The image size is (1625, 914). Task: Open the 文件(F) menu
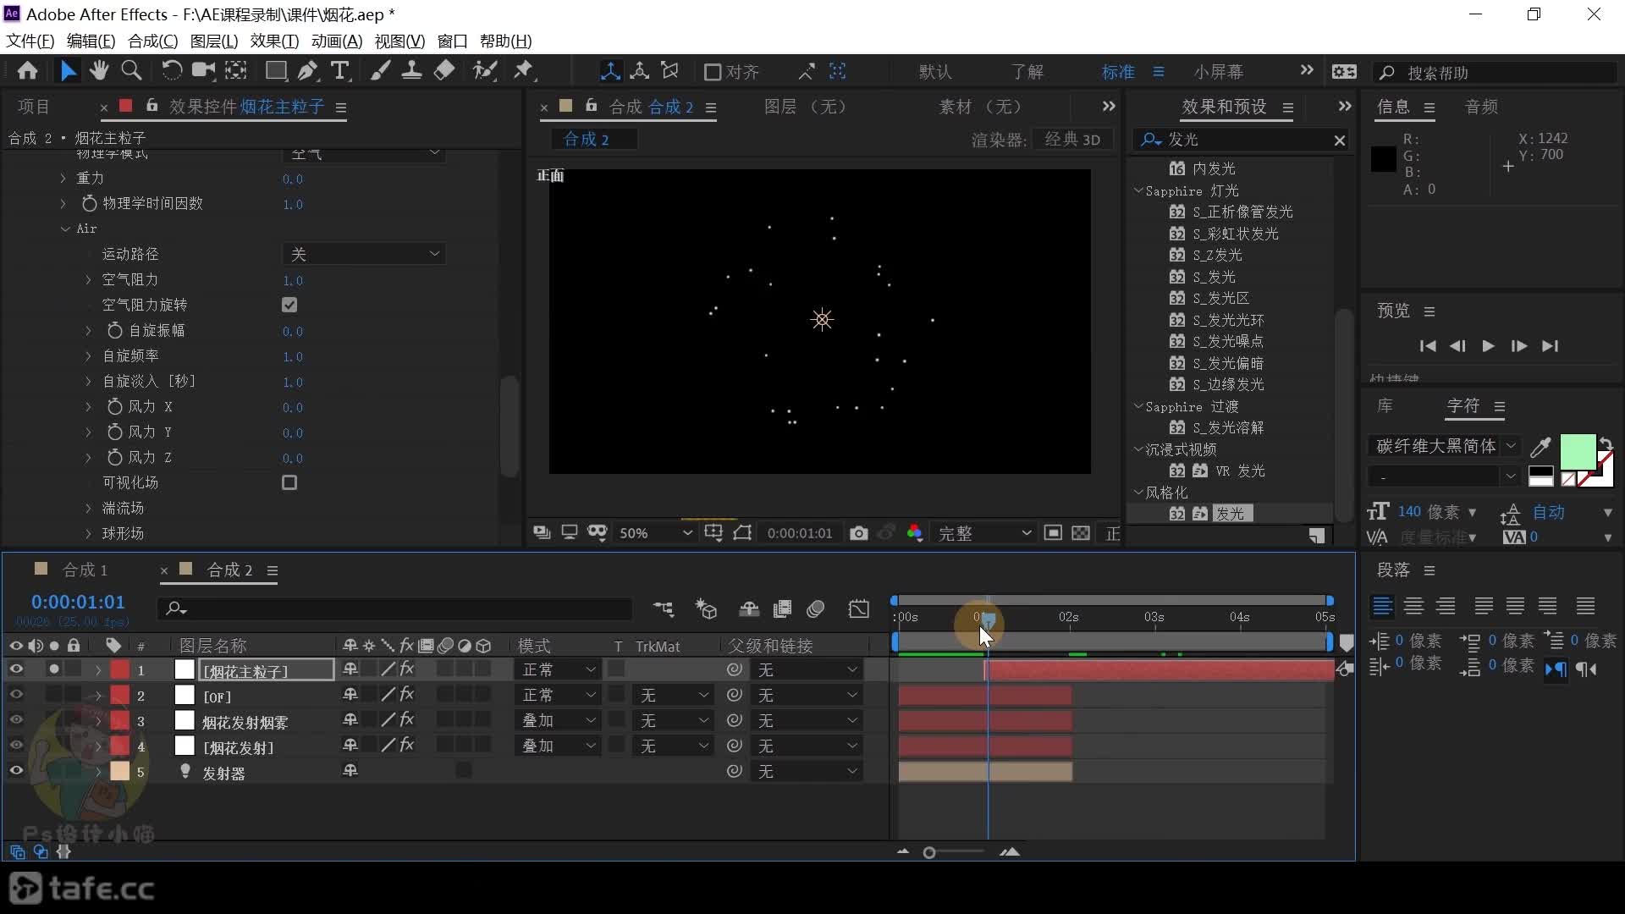click(x=30, y=41)
